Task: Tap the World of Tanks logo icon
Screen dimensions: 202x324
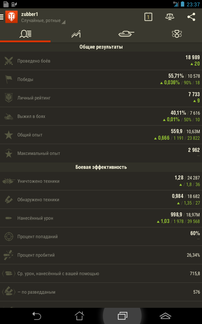Action: pyautogui.click(x=11, y=17)
